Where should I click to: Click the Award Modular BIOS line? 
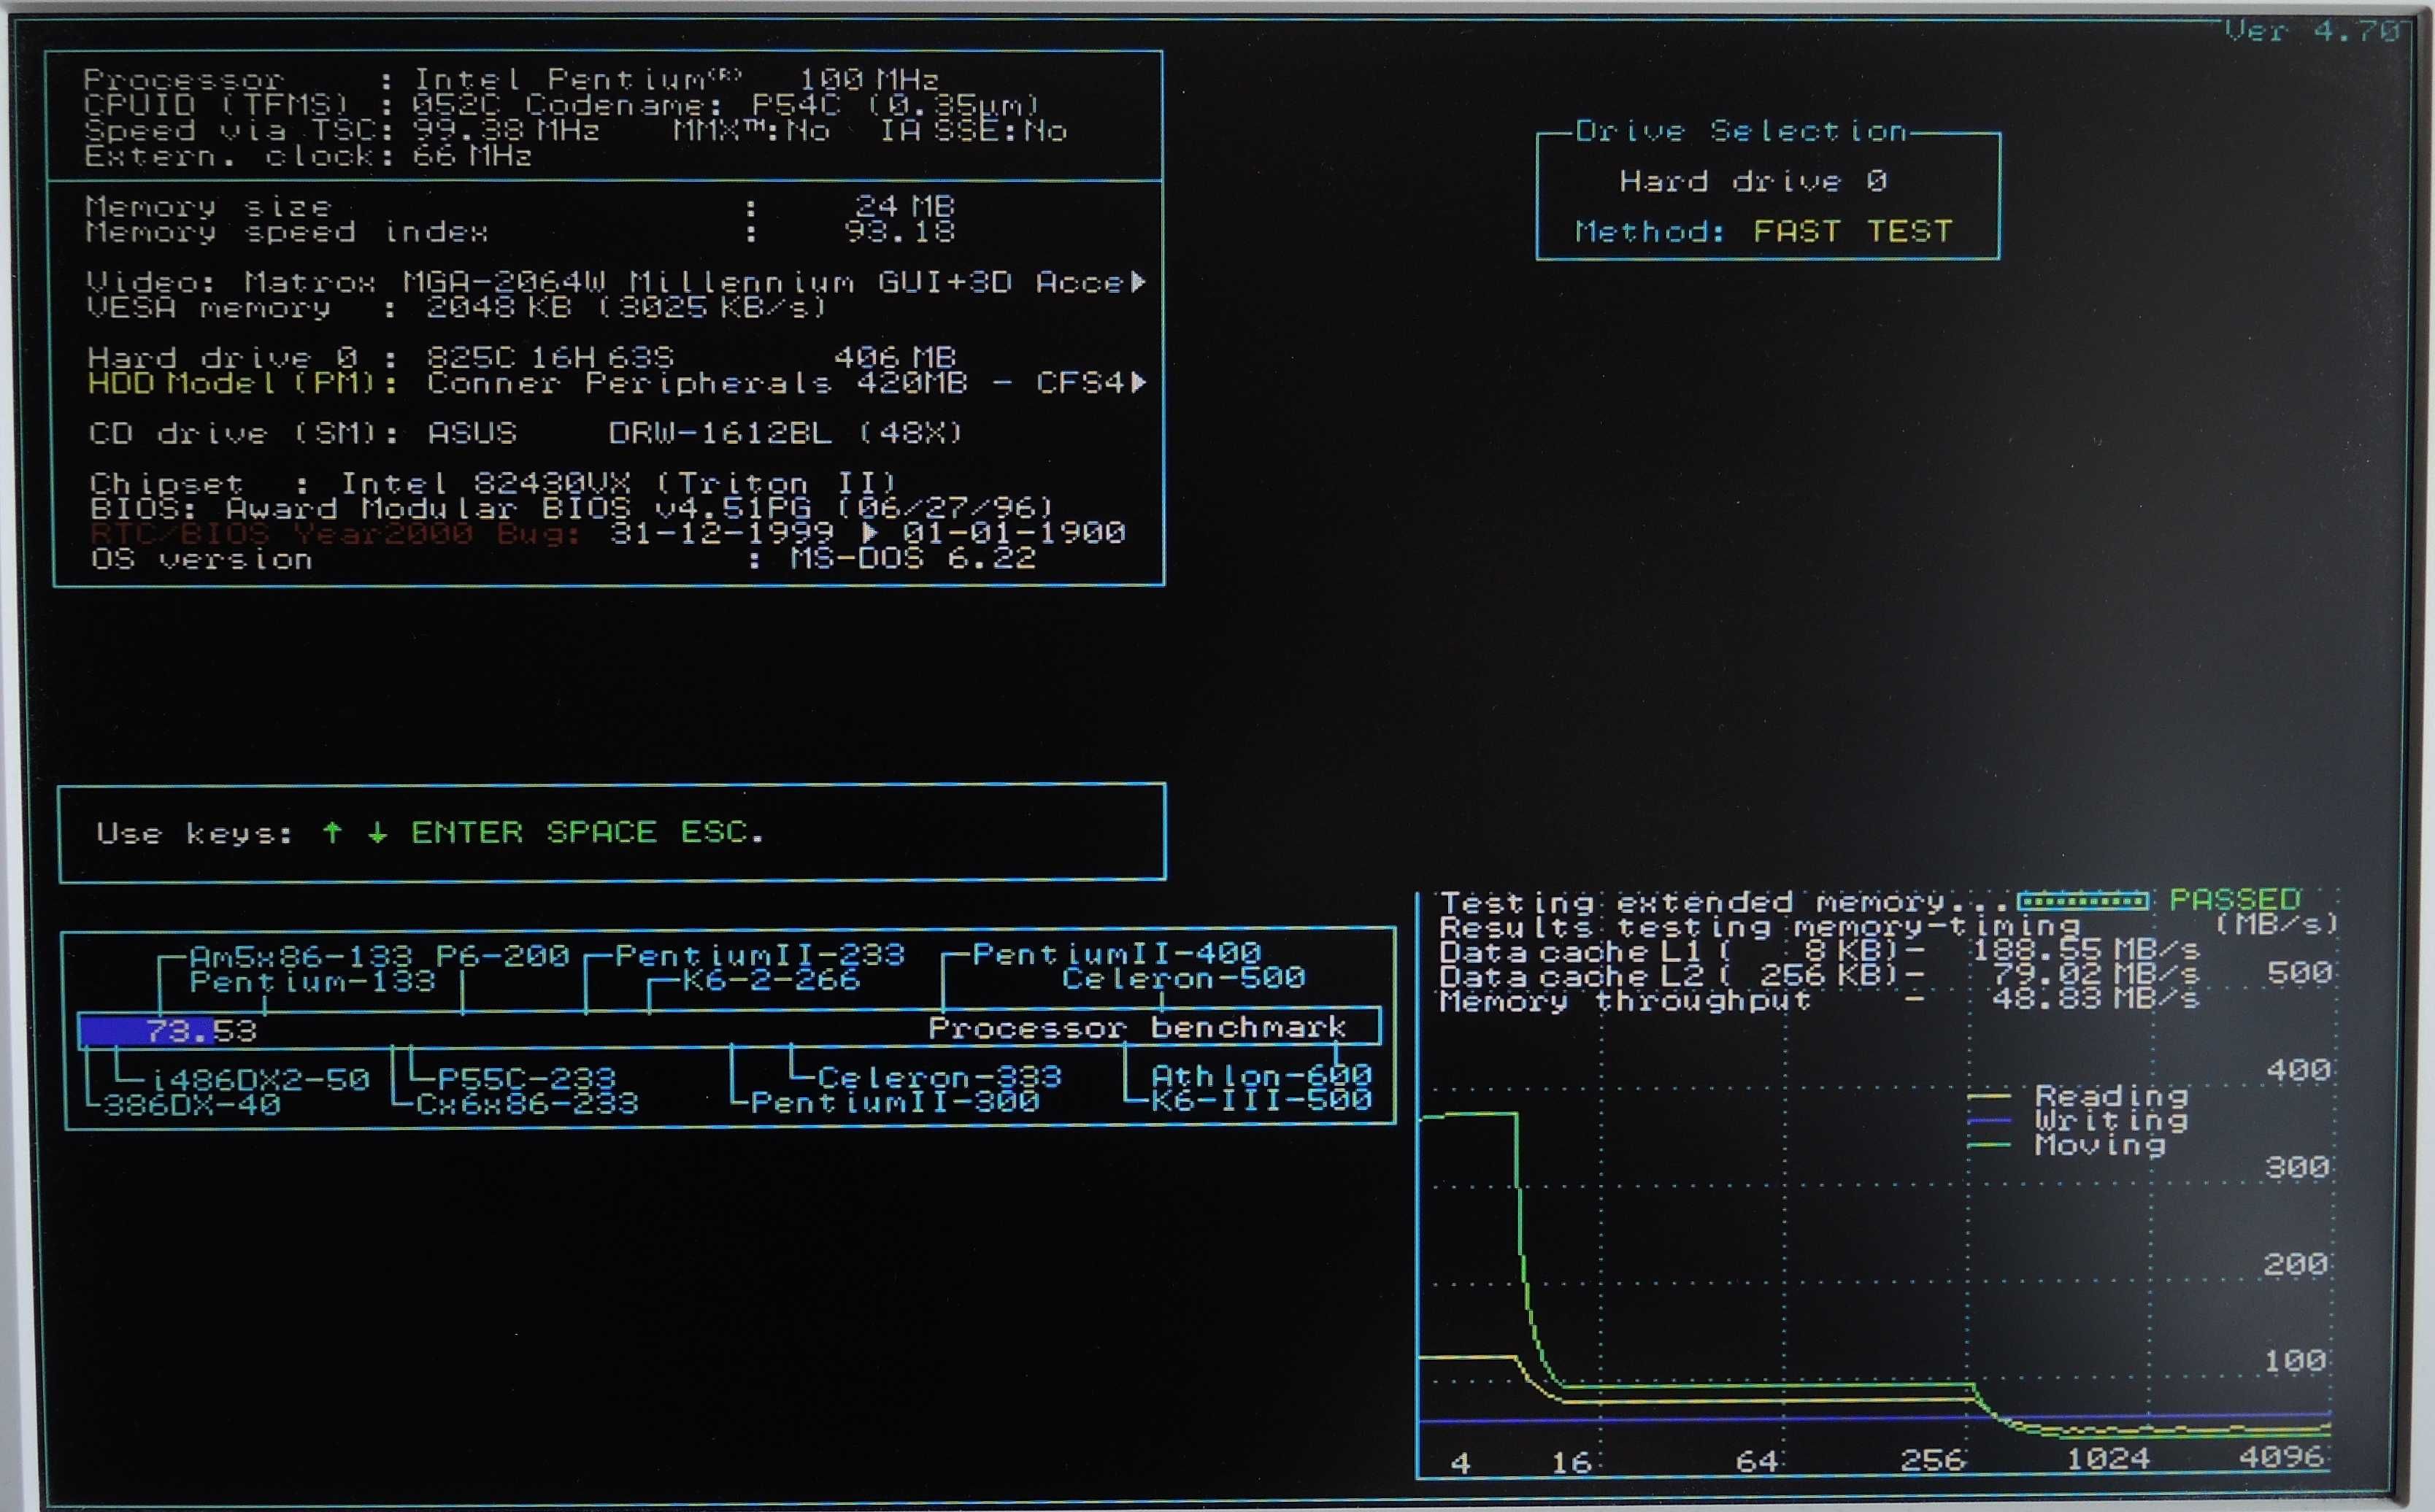pos(571,508)
